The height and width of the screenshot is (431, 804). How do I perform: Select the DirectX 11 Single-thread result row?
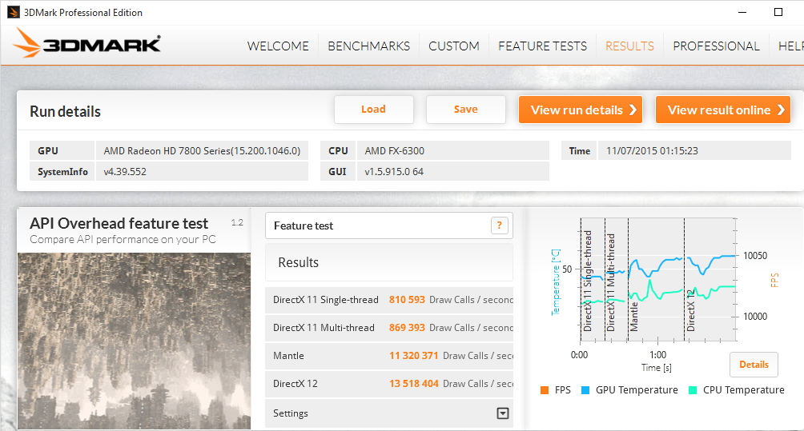click(x=388, y=300)
